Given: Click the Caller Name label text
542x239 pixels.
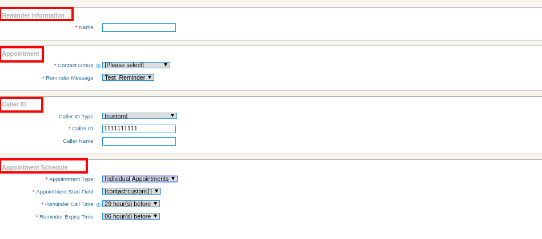Looking at the screenshot, I should coord(78,141).
